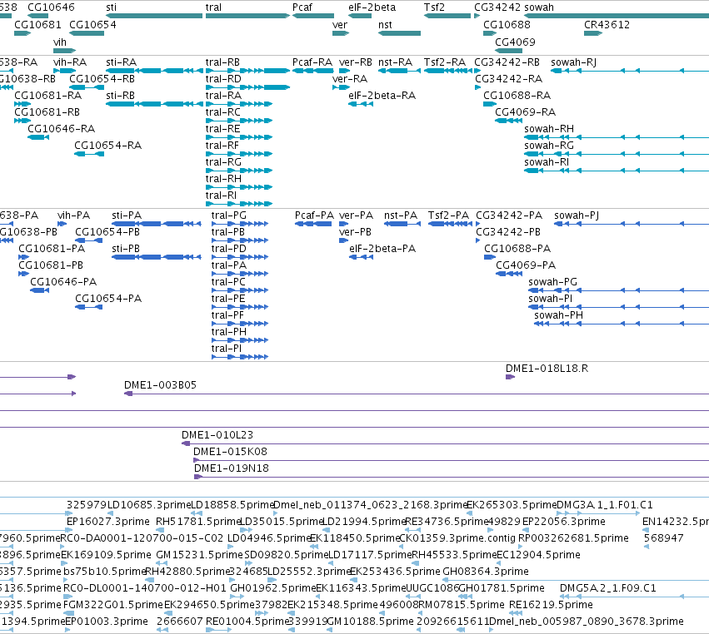This screenshot has height=634, width=709.
Task: Click the DME1-015K08 BAC label
Action: coord(230,452)
